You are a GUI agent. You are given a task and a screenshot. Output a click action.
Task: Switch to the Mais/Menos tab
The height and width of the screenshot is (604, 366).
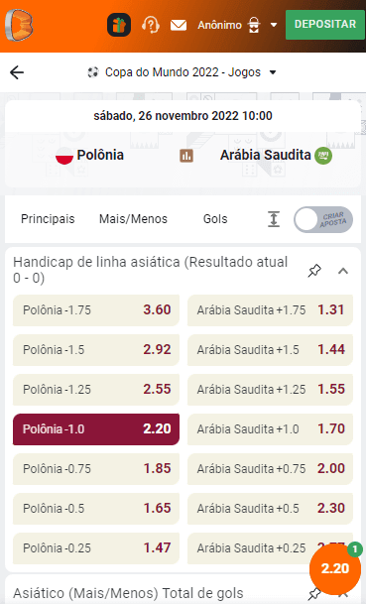click(133, 219)
